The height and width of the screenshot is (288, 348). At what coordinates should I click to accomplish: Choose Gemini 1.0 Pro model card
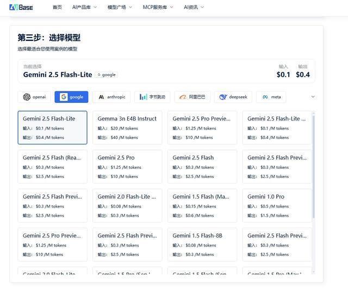(277, 206)
